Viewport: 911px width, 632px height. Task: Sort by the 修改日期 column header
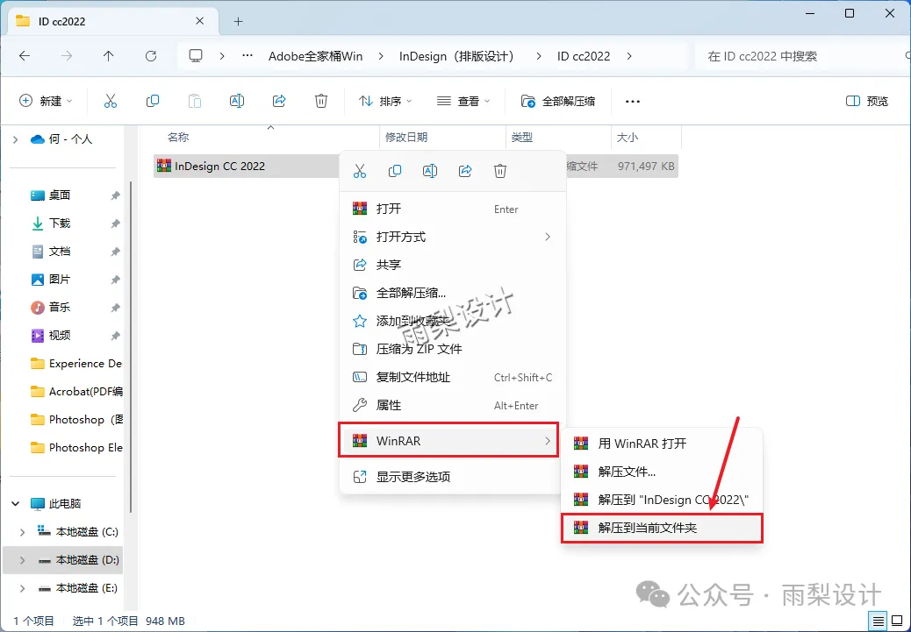coord(406,138)
